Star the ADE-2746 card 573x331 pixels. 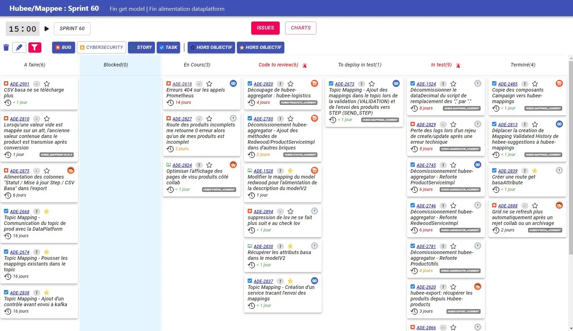tap(453, 206)
